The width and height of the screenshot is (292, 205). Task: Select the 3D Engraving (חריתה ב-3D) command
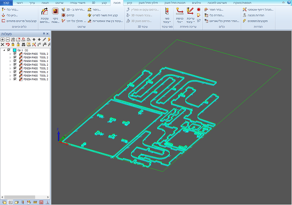click(73, 10)
